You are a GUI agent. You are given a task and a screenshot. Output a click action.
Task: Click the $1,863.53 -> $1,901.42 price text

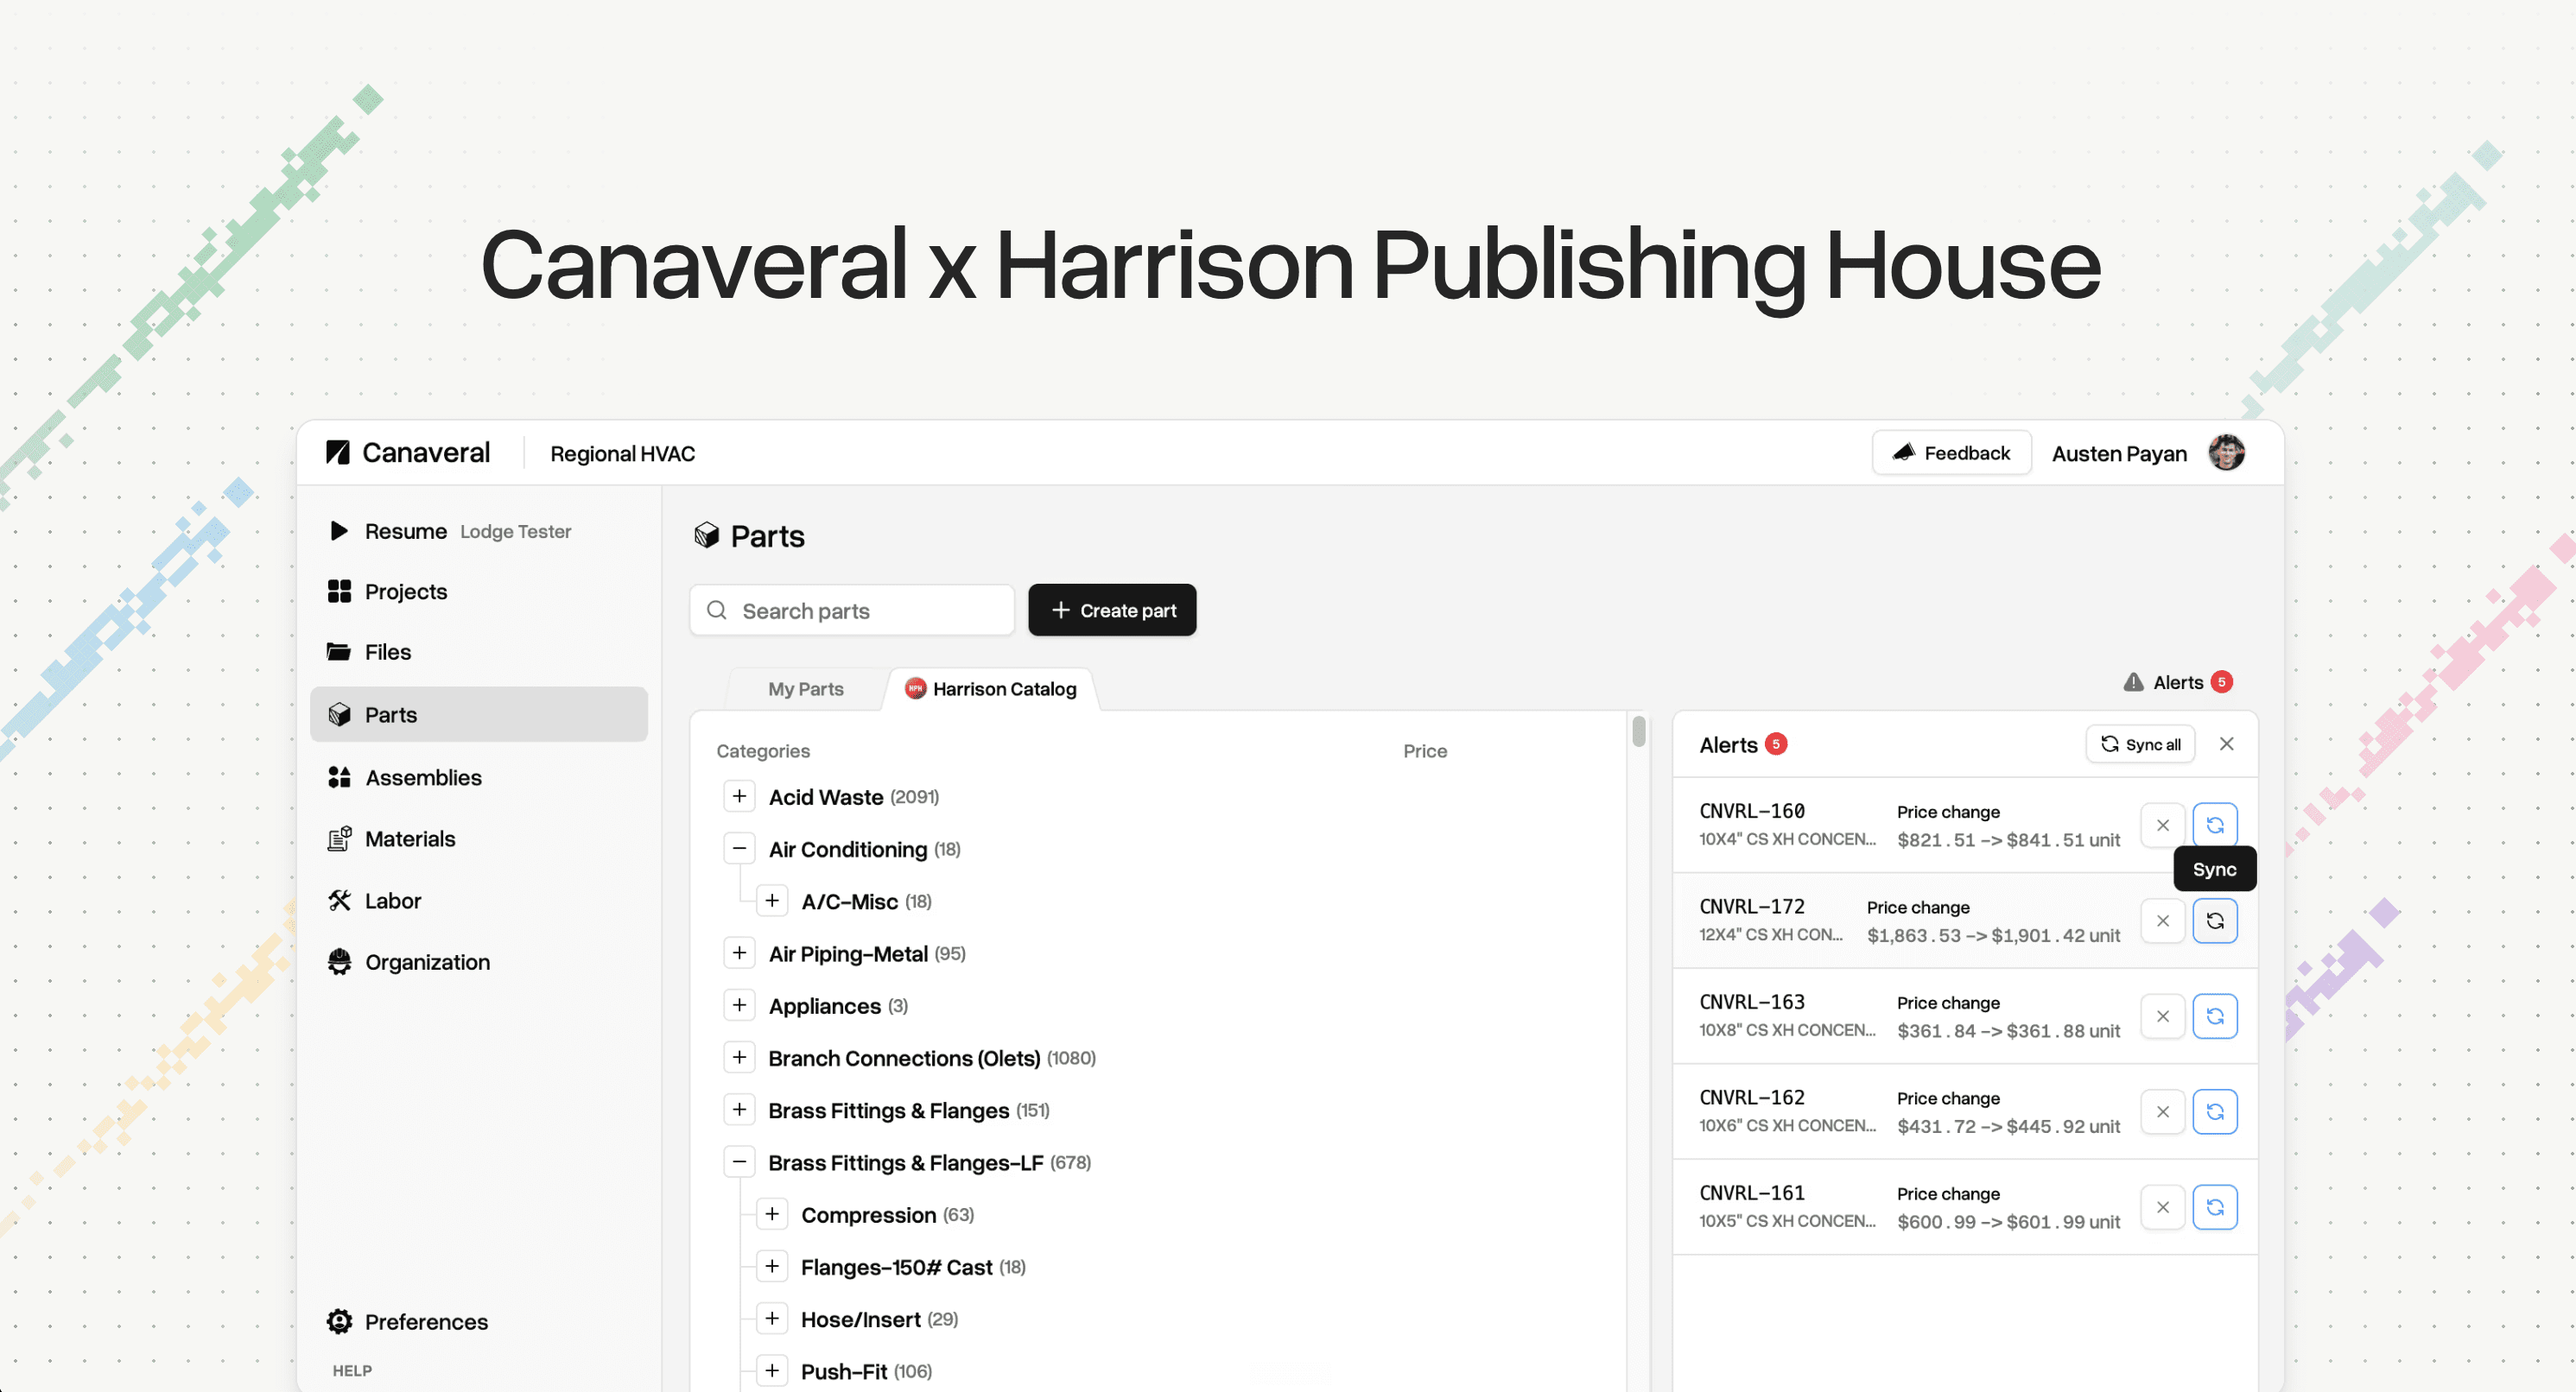tap(1992, 936)
